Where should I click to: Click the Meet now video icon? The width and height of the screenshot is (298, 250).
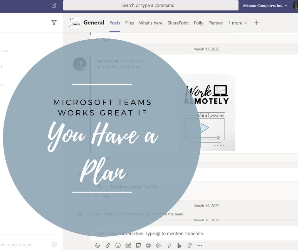click(x=149, y=246)
